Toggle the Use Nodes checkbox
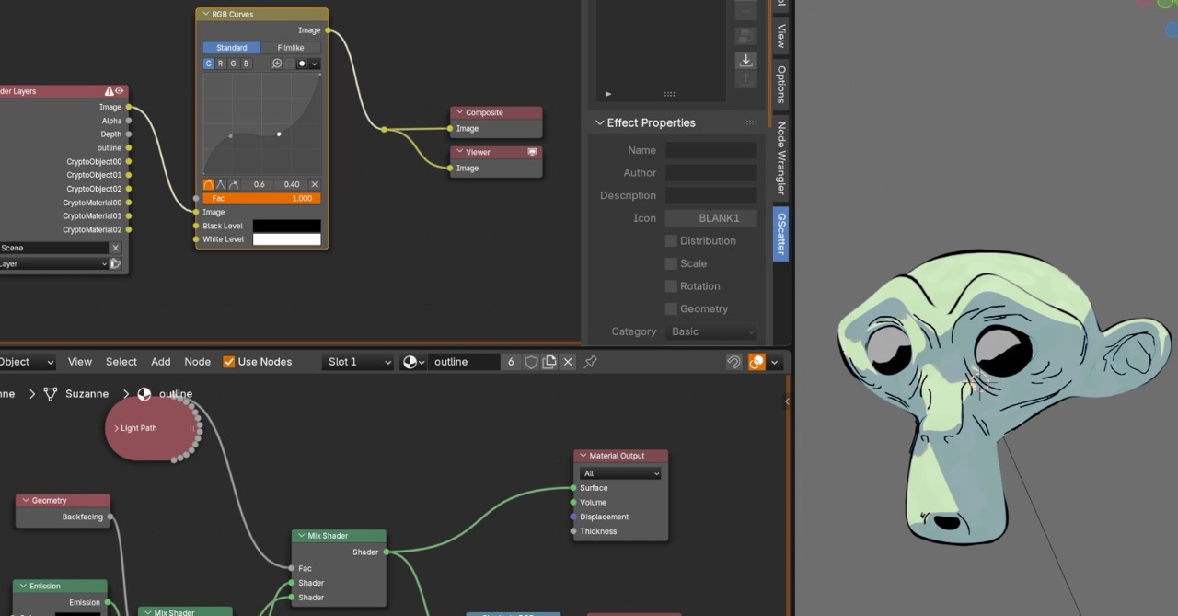 (229, 362)
